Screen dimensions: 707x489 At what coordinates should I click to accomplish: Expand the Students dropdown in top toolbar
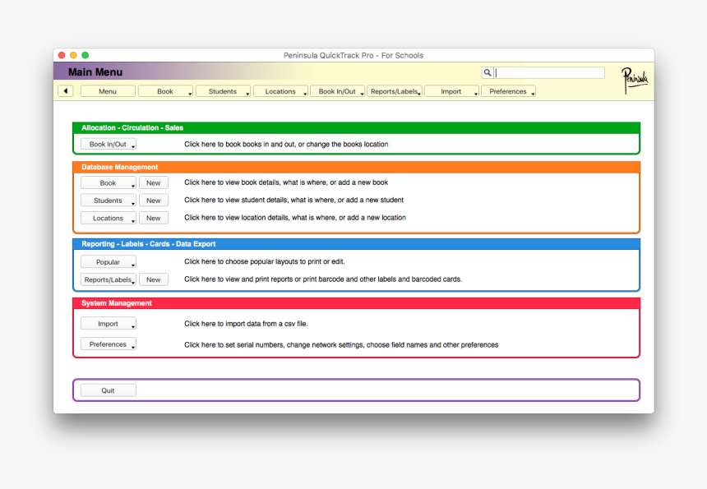point(223,91)
